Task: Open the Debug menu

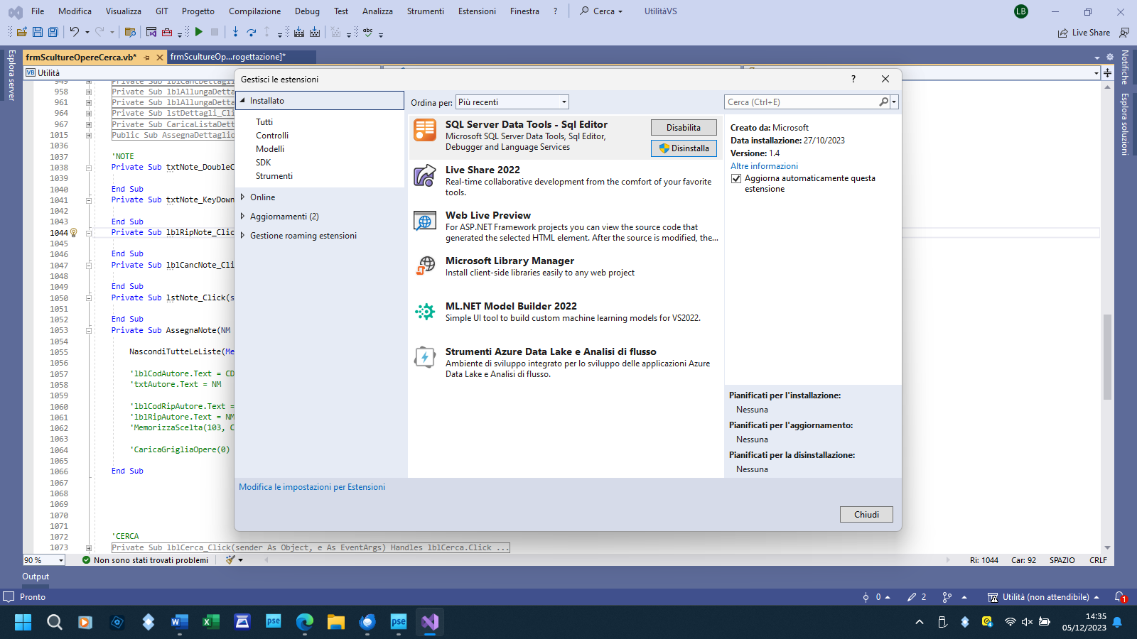Action: pos(307,11)
